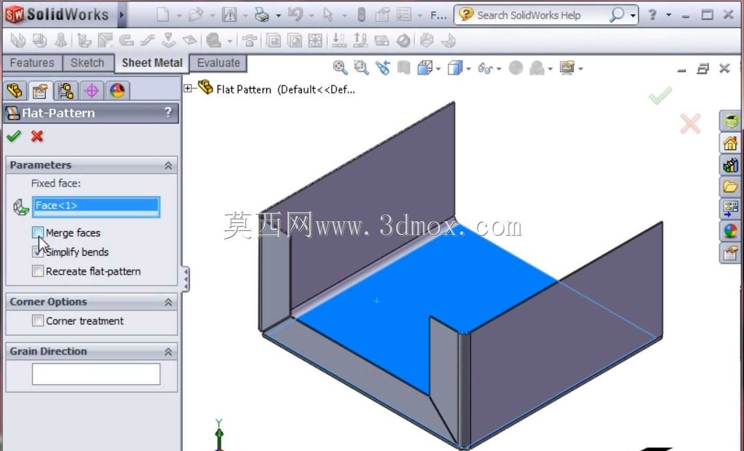744x451 pixels.
Task: Collapse the Corner Options section
Action: (x=169, y=302)
